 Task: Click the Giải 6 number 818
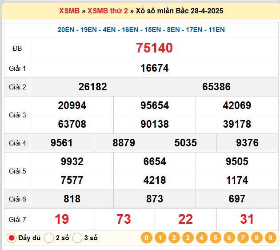pyautogui.click(x=72, y=199)
